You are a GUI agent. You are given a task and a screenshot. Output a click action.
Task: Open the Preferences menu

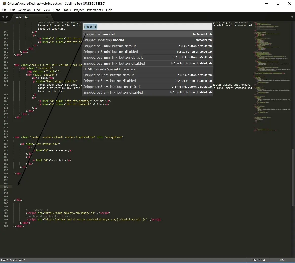95,10
